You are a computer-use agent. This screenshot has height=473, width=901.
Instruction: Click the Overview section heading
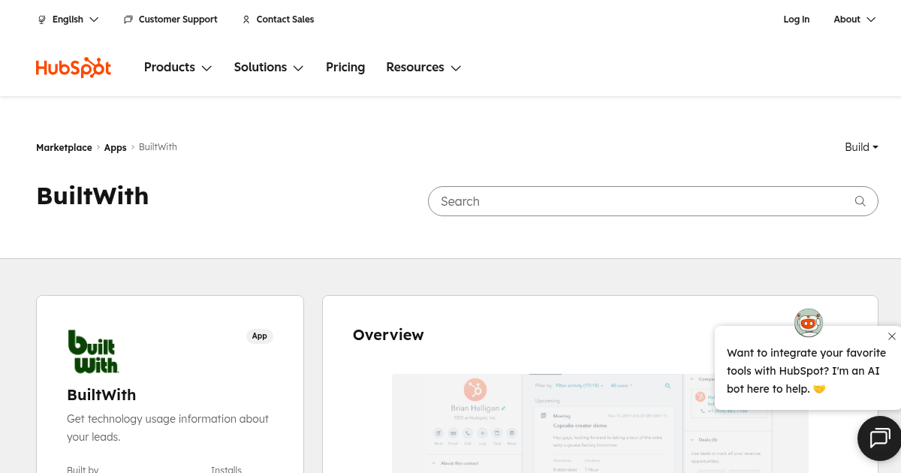pyautogui.click(x=388, y=335)
